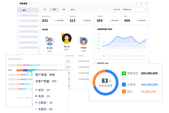Click the 本周新增客户情况 chart title
This screenshot has height=113, width=169.
tap(105, 29)
